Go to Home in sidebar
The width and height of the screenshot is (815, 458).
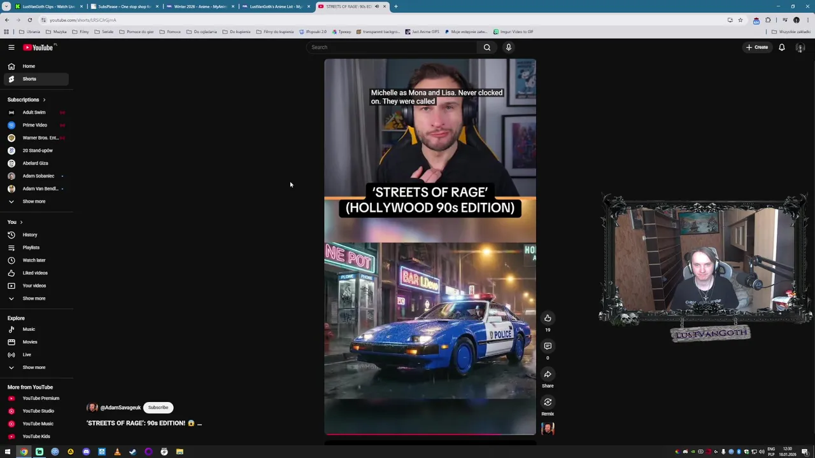point(35,66)
